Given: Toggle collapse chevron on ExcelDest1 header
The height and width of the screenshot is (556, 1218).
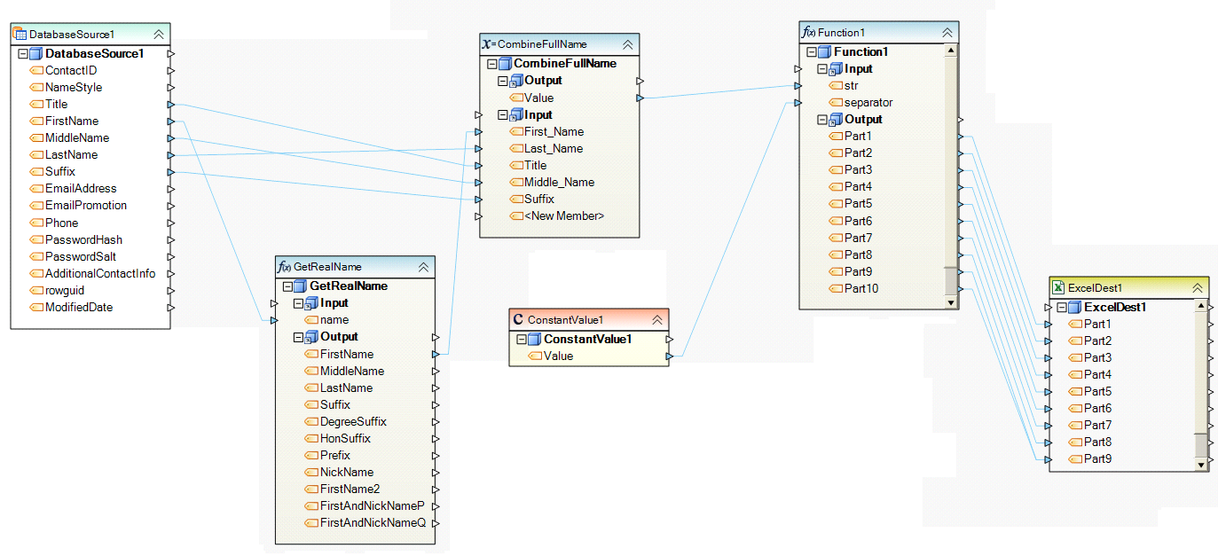Looking at the screenshot, I should (x=1198, y=287).
